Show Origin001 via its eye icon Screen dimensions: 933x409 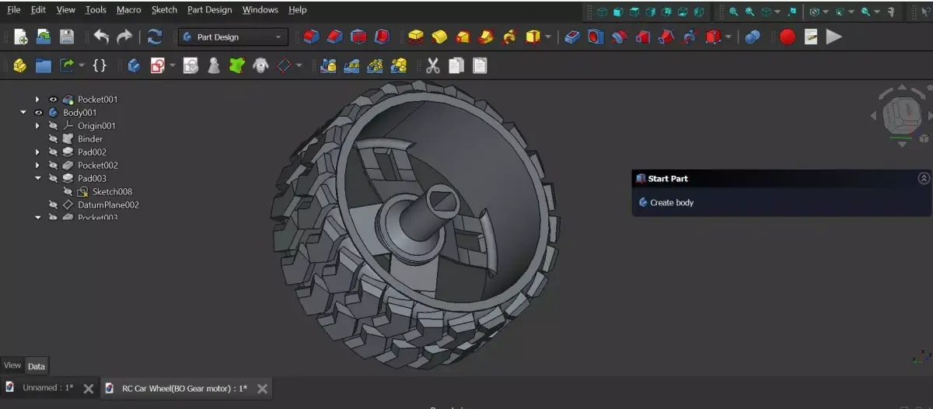tap(53, 126)
